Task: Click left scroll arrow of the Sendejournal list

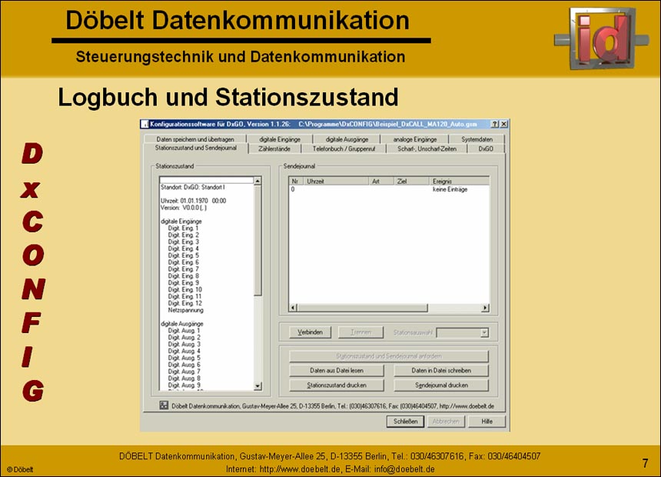Action: pyautogui.click(x=292, y=308)
